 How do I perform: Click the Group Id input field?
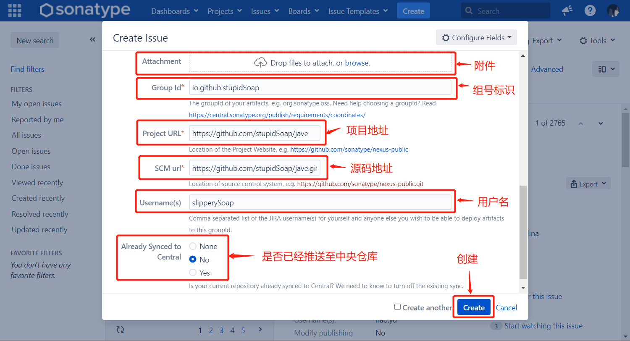click(320, 87)
